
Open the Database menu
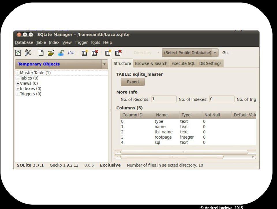[24, 42]
